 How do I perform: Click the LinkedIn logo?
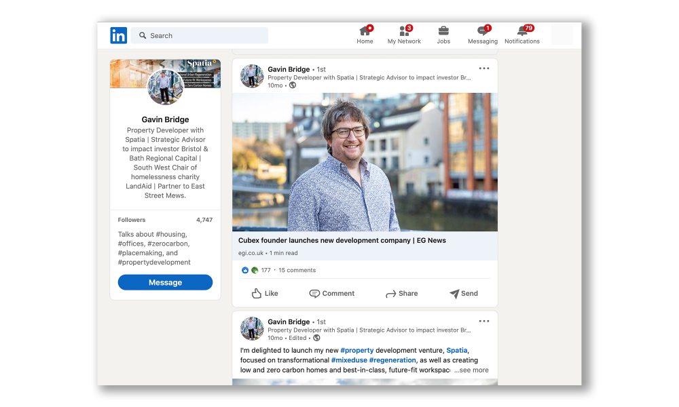coord(118,35)
